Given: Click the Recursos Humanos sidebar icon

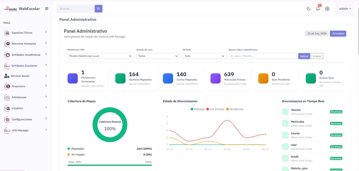Looking at the screenshot, I should tap(7, 44).
